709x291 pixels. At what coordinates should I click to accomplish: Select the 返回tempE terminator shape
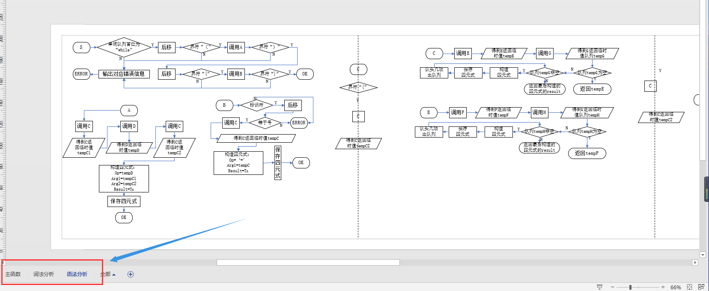tap(592, 89)
